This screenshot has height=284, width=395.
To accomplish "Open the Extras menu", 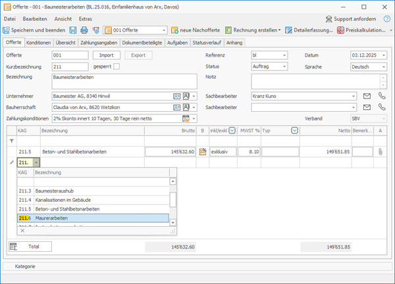I will (x=86, y=19).
